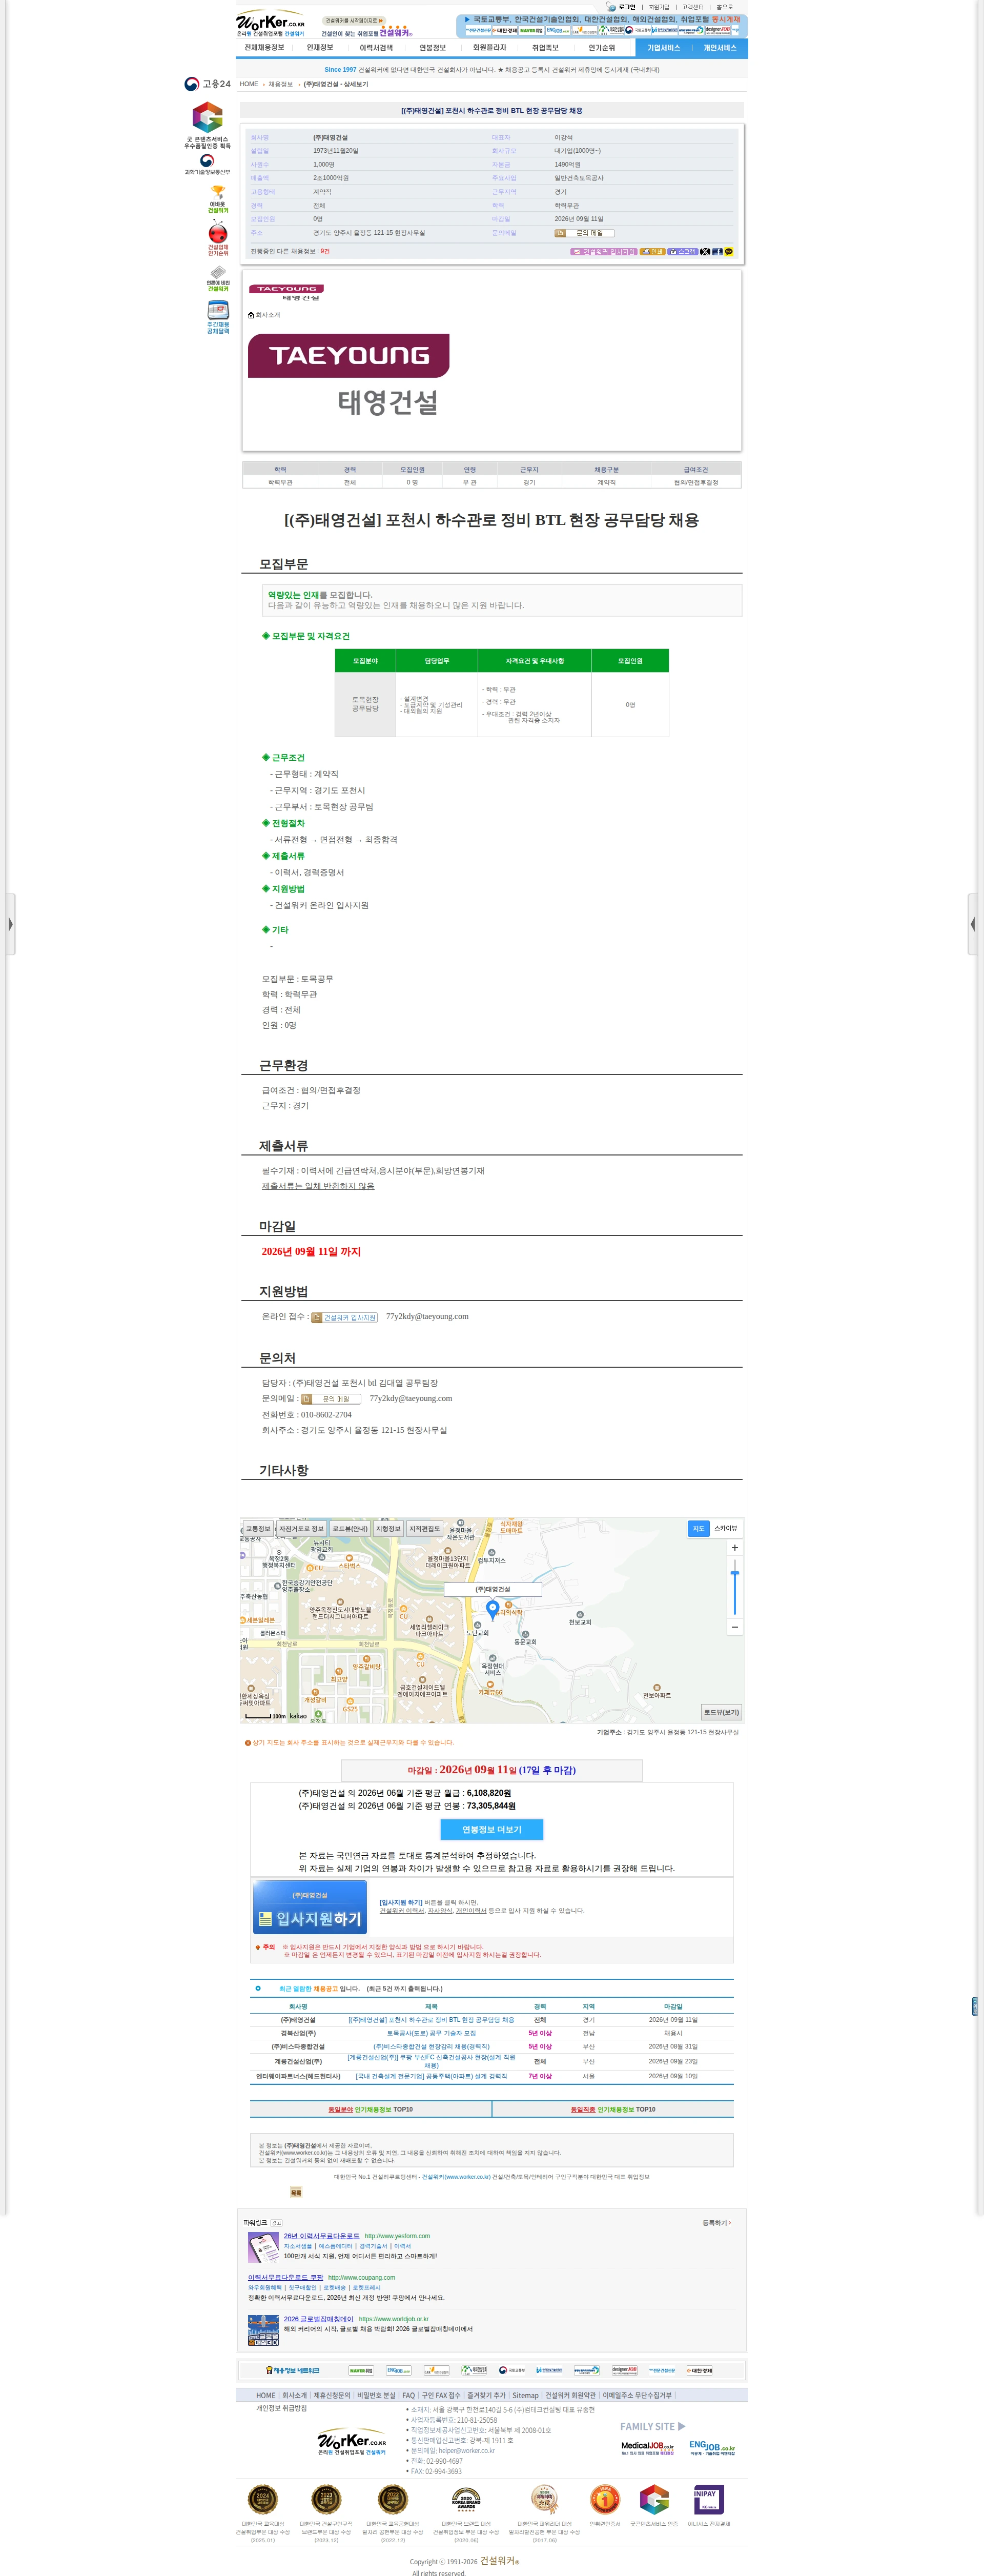Toggle the 로드뷰(안내) map overlay

pyautogui.click(x=350, y=1529)
